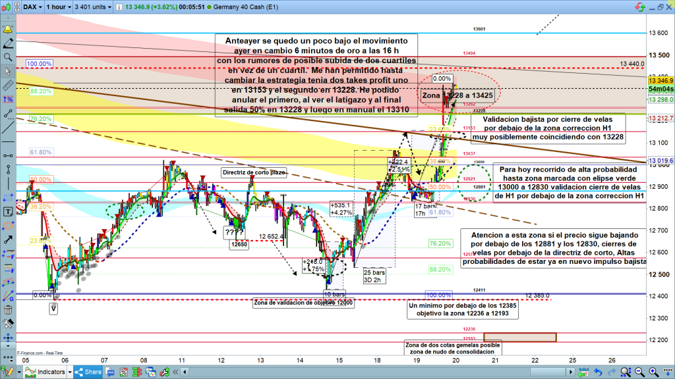Open the Indicators menu

tap(47, 372)
